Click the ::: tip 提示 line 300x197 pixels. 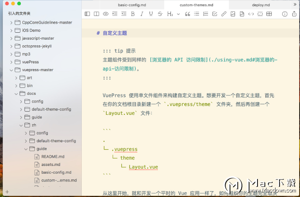point(119,51)
